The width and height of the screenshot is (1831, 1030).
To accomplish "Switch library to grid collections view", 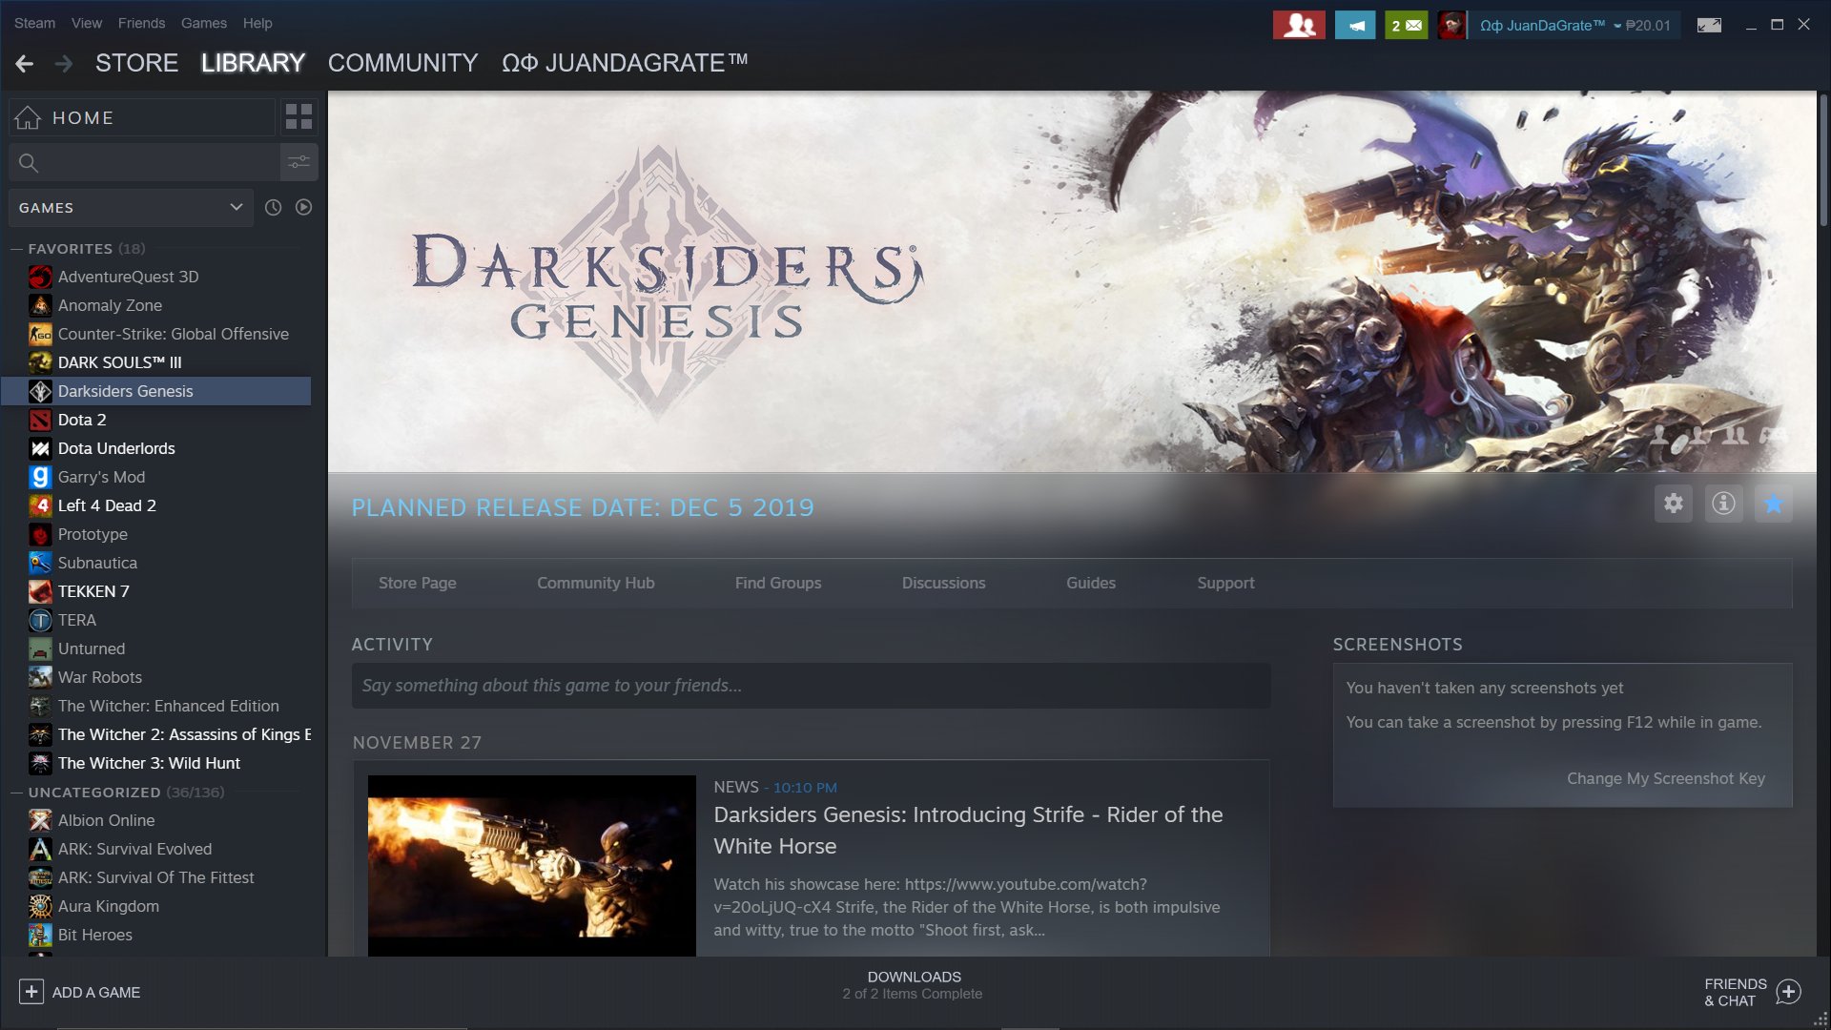I will 298,116.
